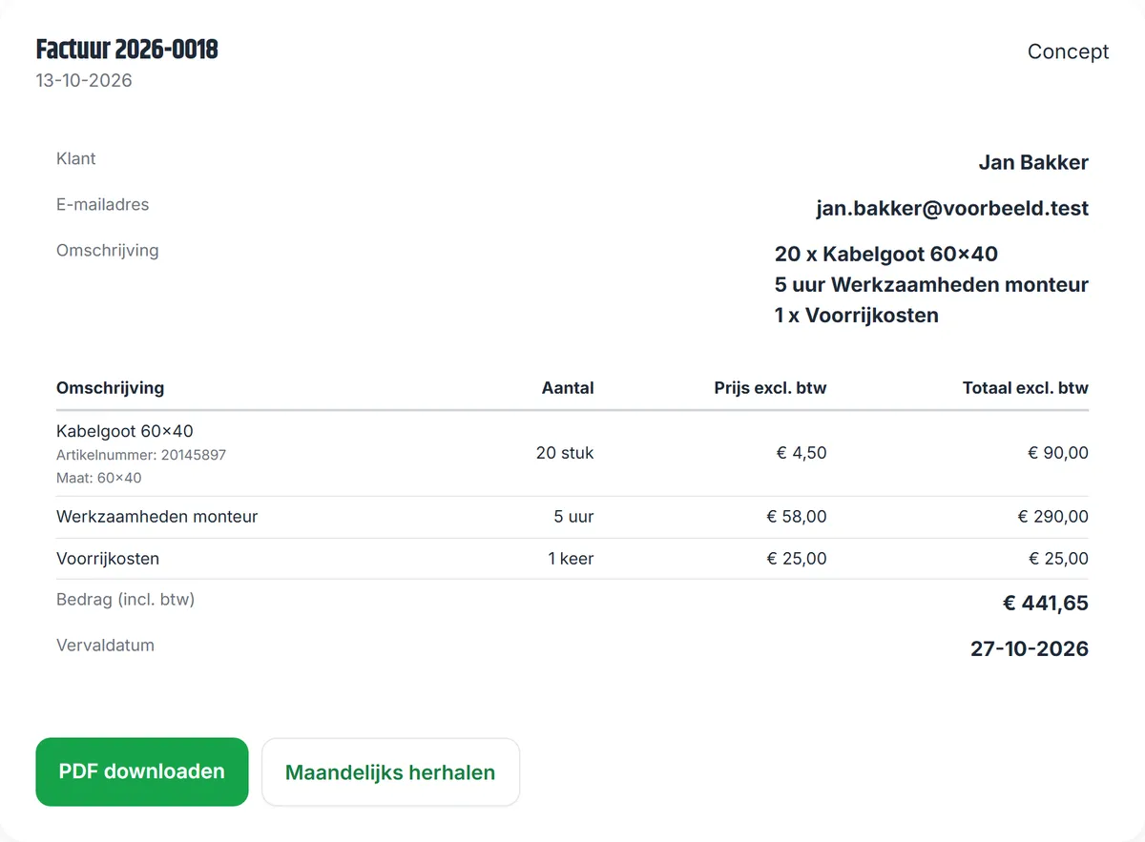
Task: Click the € 290,00 total cell
Action: pos(1053,517)
